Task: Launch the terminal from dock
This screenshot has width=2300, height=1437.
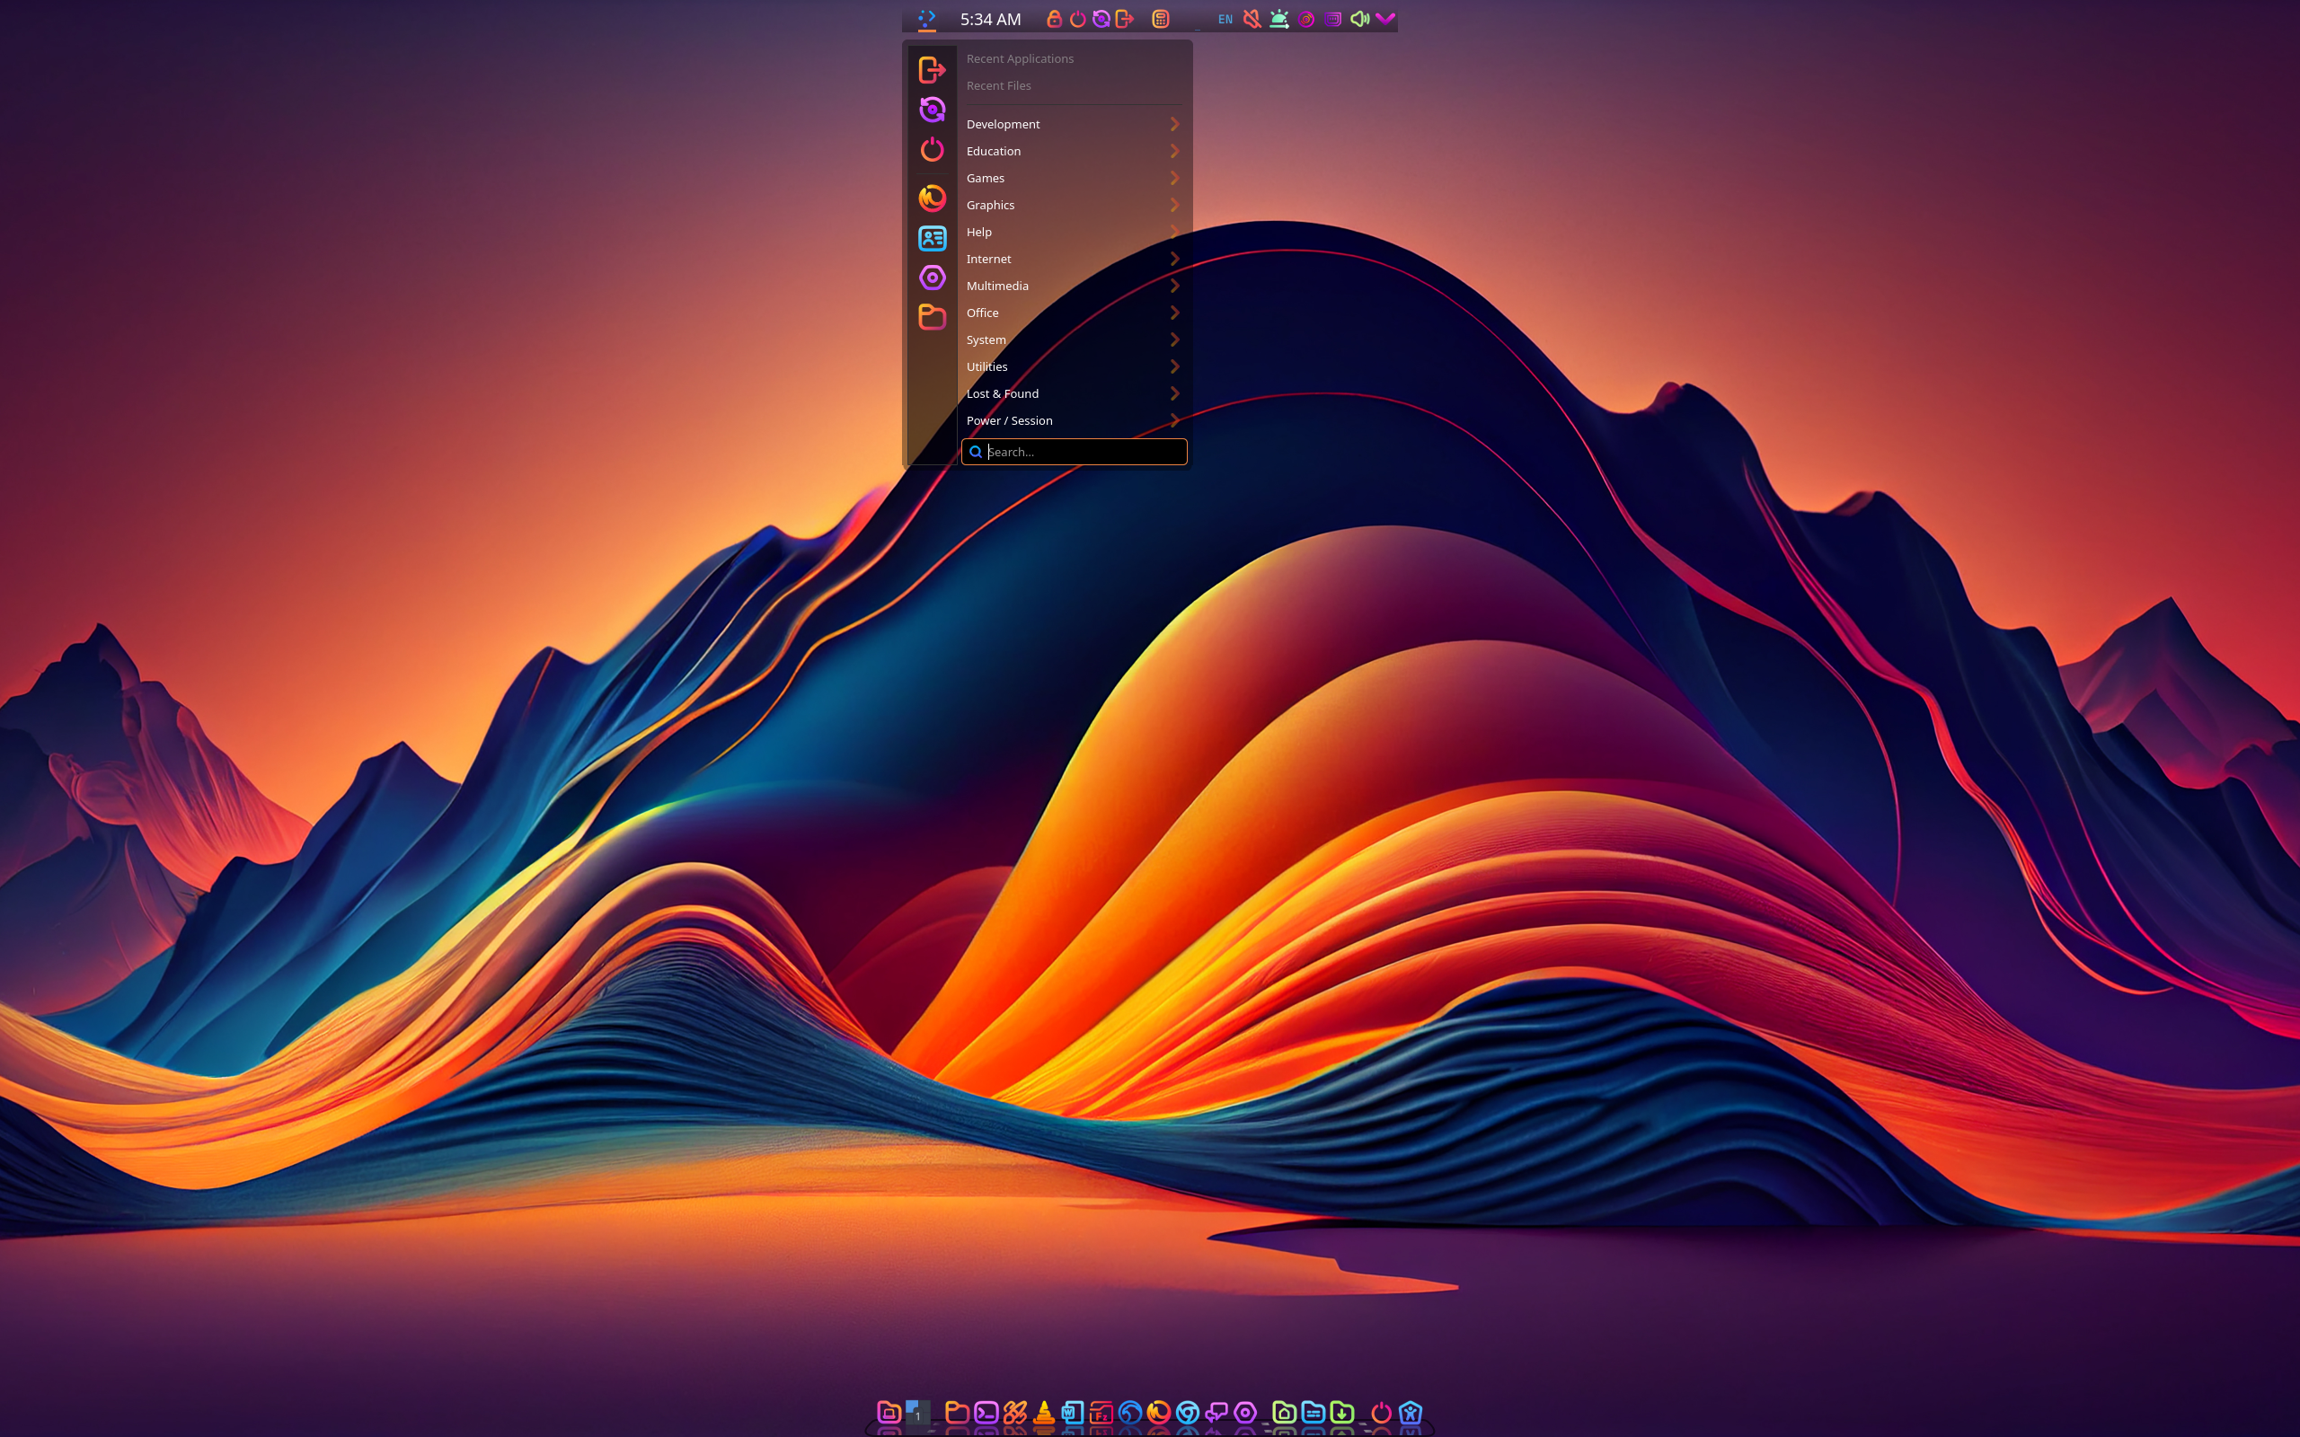Action: pyautogui.click(x=986, y=1412)
